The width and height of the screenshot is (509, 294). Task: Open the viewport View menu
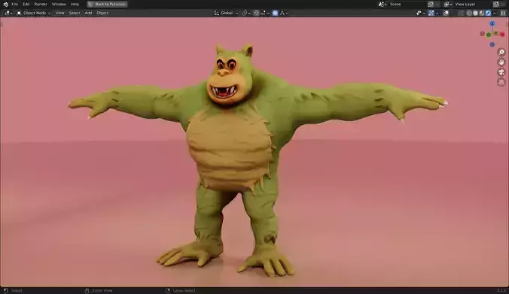[59, 13]
